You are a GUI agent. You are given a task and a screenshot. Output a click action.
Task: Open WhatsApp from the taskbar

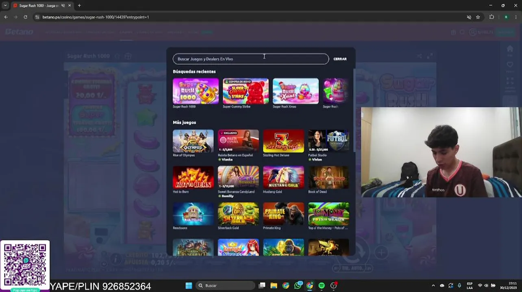pos(298,286)
